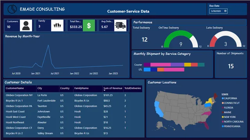250x140 pixels.
Task: Click the purple first Courier bar segment
Action: coord(147,65)
